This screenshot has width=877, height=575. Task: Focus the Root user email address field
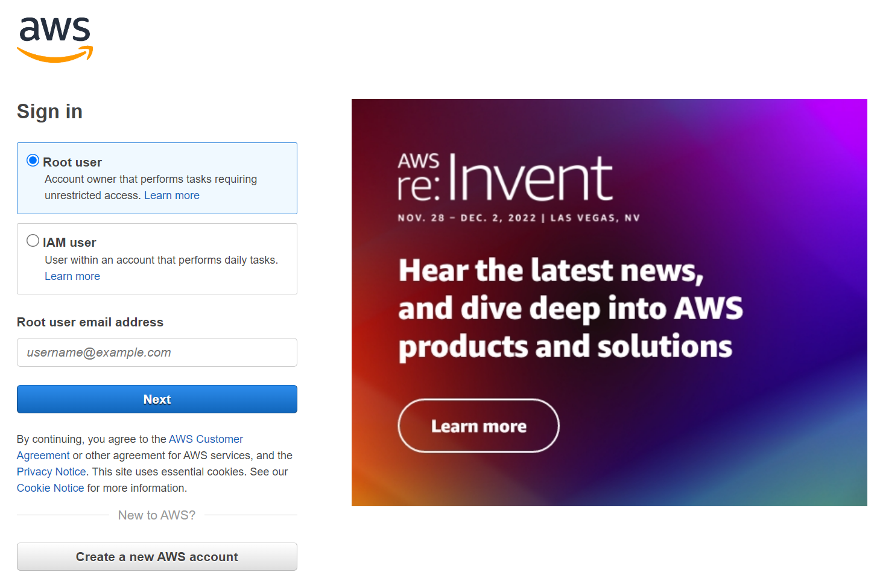coord(157,352)
